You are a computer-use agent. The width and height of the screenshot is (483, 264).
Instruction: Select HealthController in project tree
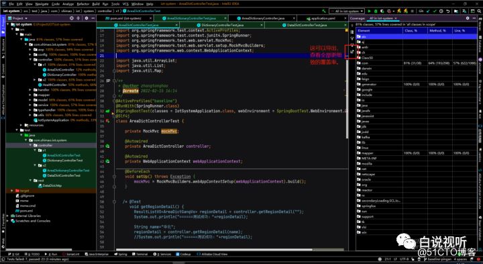pyautogui.click(x=52, y=85)
